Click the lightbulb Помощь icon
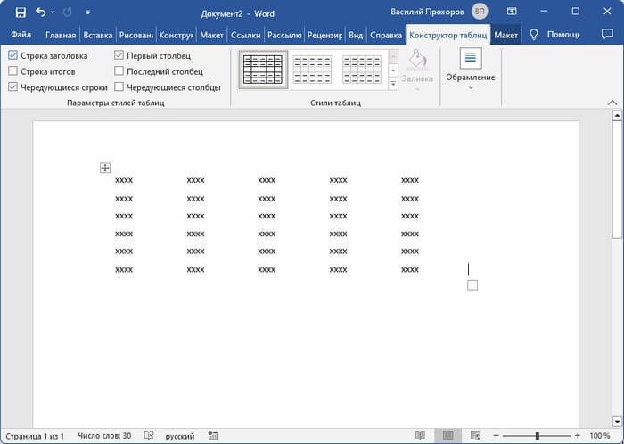The height and width of the screenshot is (444, 624). pyautogui.click(x=534, y=35)
